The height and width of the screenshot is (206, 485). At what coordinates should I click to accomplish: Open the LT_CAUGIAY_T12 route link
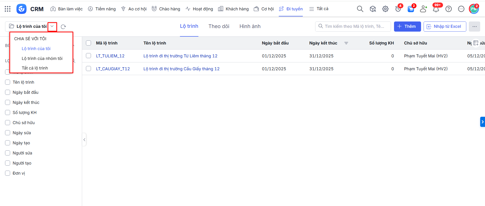pos(113,69)
